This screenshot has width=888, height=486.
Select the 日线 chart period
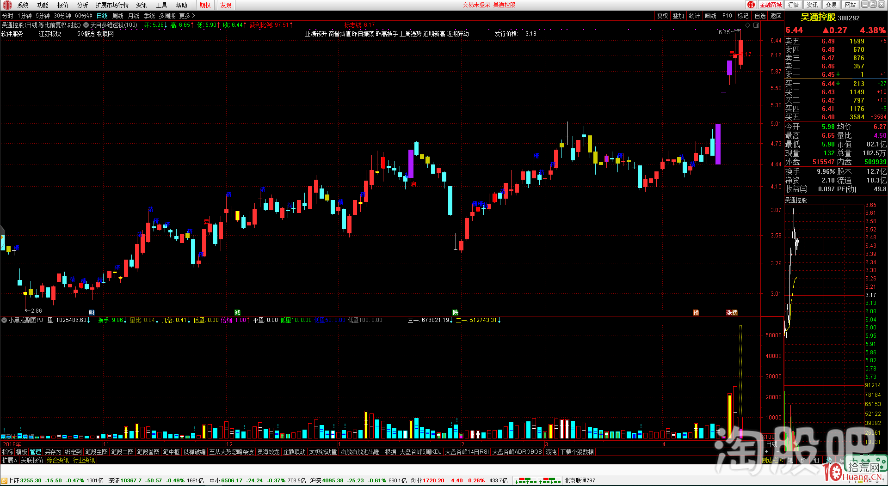[102, 16]
